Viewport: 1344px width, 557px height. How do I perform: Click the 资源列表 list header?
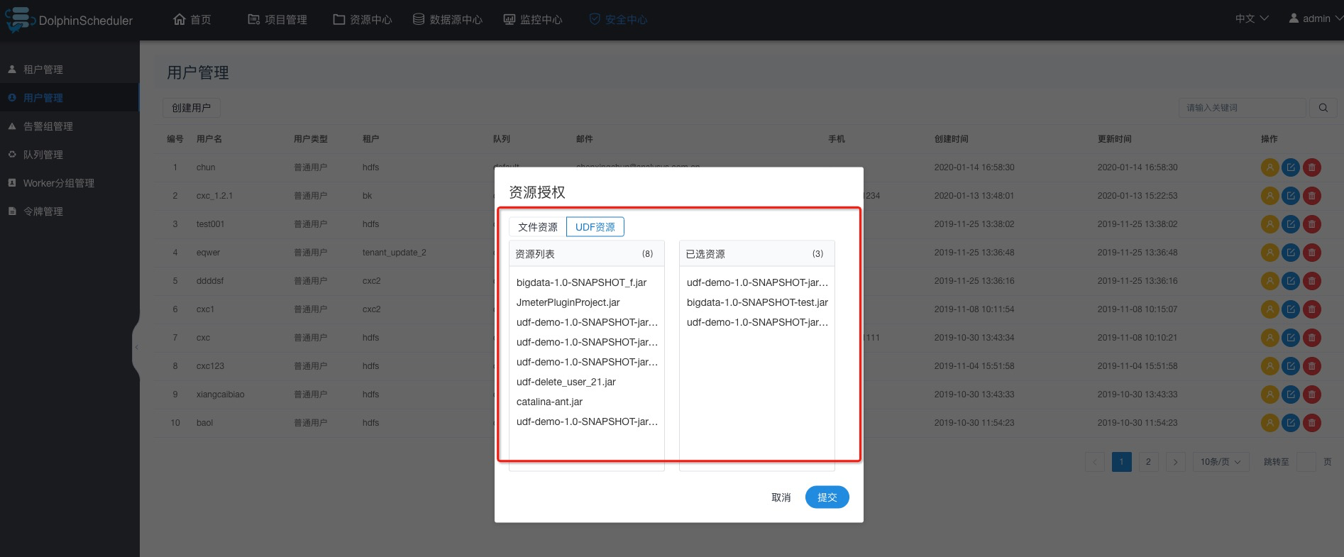(x=587, y=254)
